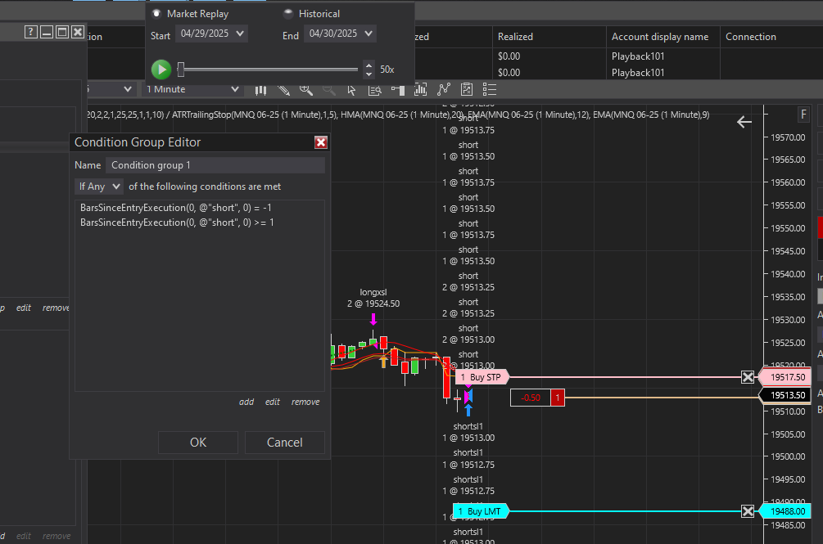
Task: Select condition BarsSinceEntryExecution = -1
Action: pyautogui.click(x=175, y=208)
